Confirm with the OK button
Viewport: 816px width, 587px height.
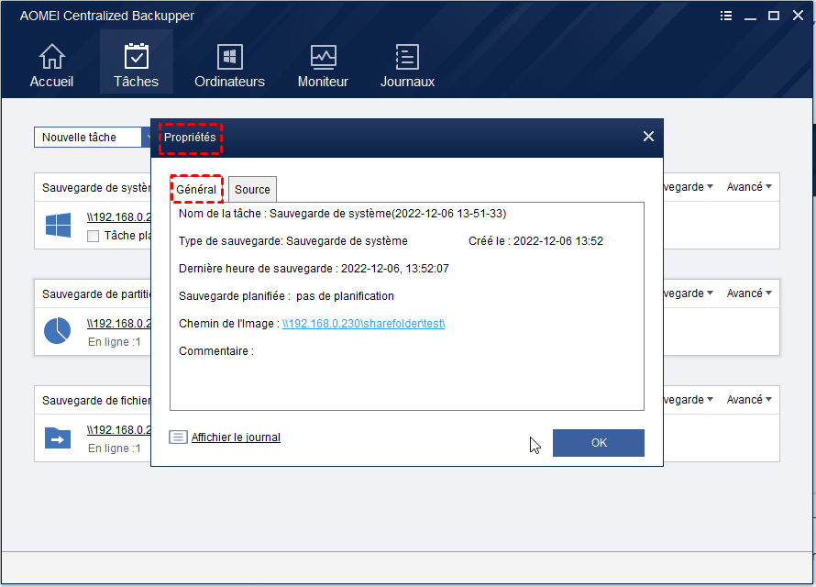pyautogui.click(x=599, y=443)
